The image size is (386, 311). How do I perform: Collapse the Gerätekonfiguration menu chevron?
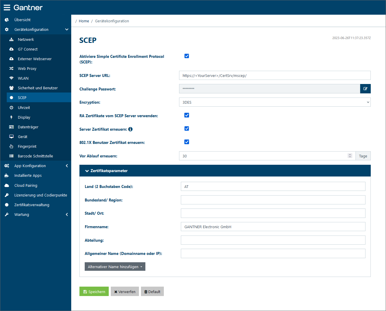[x=67, y=29]
